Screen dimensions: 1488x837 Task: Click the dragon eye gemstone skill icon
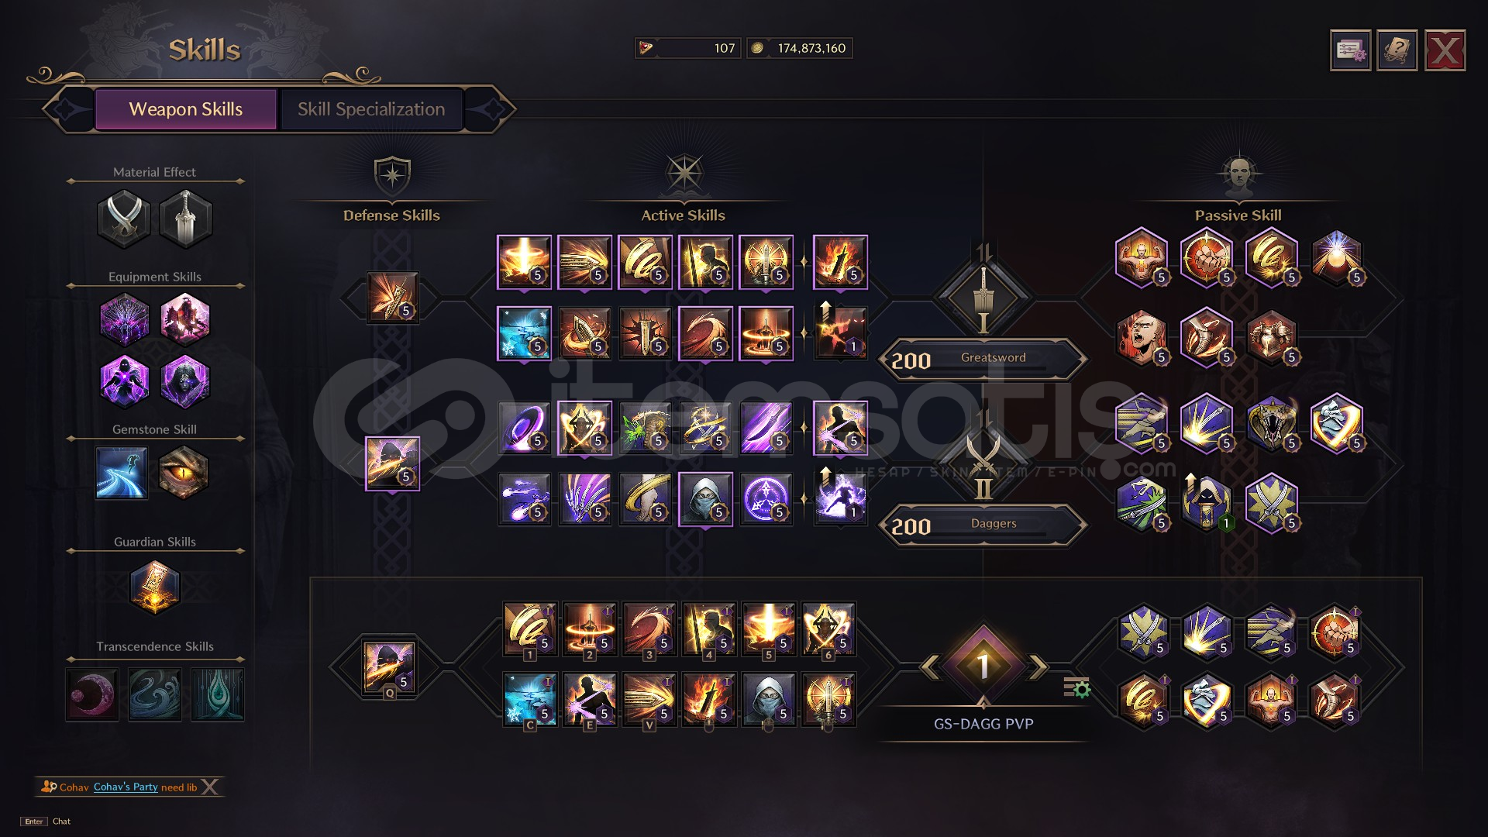tap(184, 472)
